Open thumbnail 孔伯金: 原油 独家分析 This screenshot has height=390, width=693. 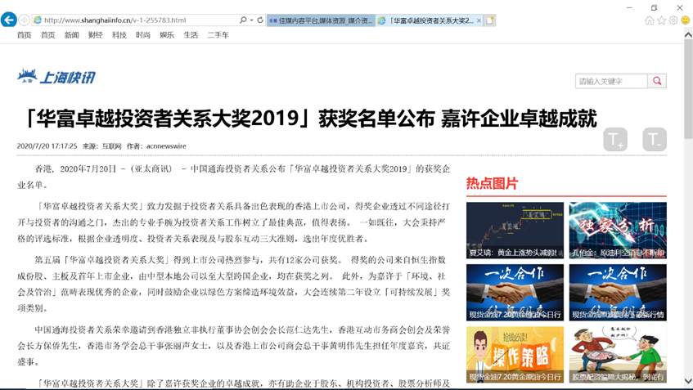click(x=618, y=230)
